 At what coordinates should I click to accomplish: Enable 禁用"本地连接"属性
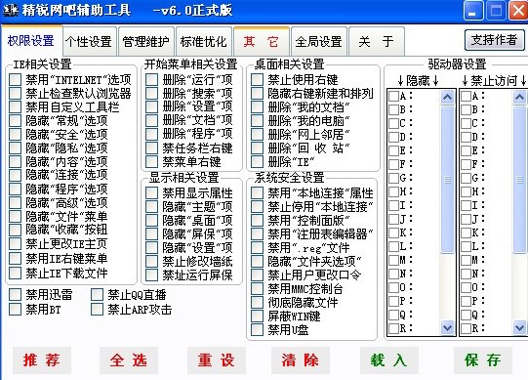[258, 192]
